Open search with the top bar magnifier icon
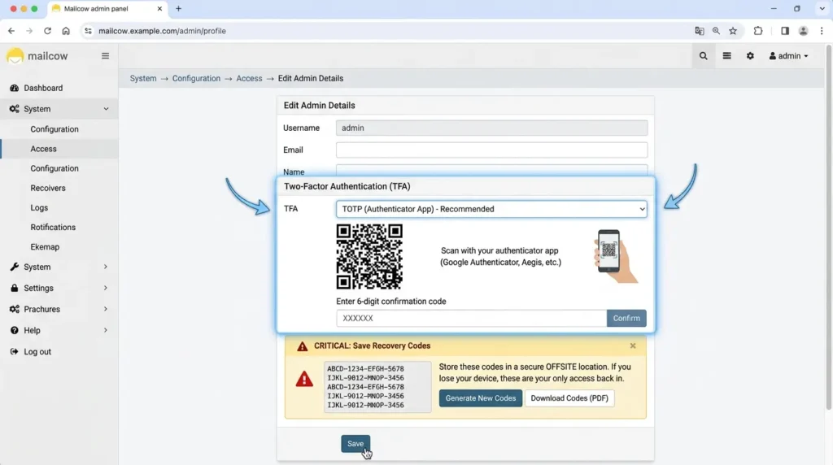The width and height of the screenshot is (833, 465). [x=703, y=56]
